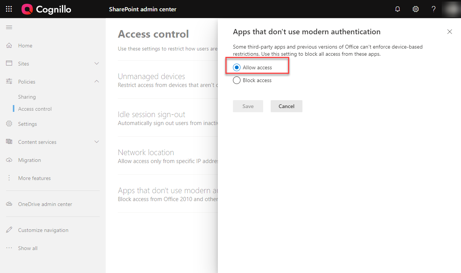The width and height of the screenshot is (461, 273).
Task: Click the Content services icon
Action: [x=9, y=142]
